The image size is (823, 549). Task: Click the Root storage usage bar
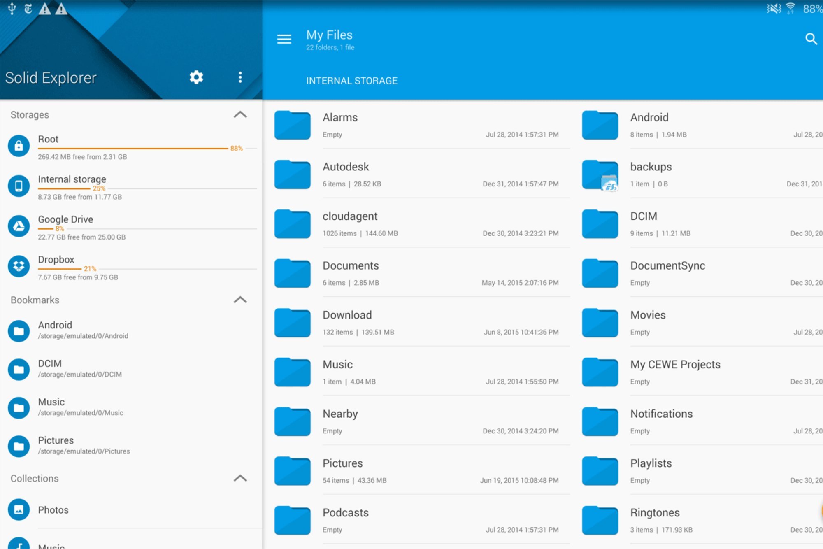click(133, 148)
